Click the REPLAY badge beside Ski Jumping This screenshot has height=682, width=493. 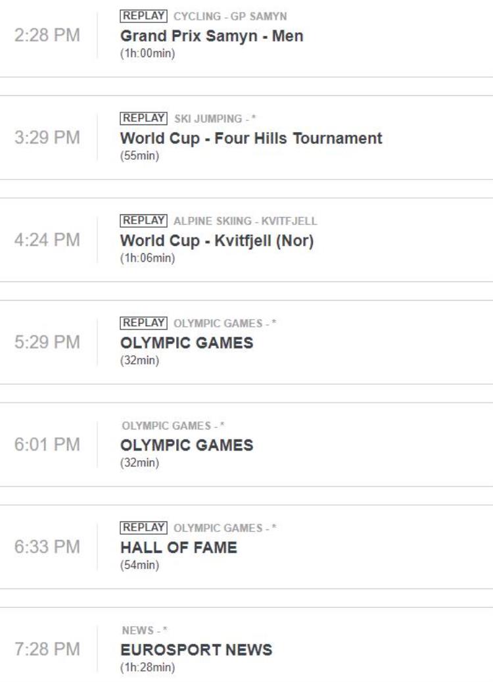(x=143, y=118)
